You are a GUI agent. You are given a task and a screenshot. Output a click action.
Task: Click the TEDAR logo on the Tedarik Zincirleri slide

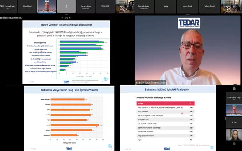click(66, 81)
